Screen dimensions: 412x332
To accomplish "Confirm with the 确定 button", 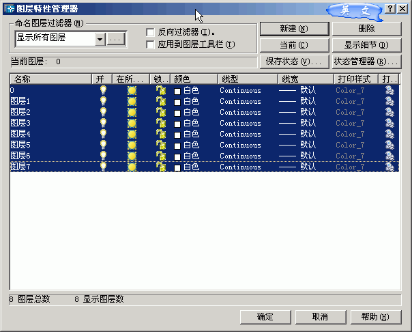I will coord(265,317).
